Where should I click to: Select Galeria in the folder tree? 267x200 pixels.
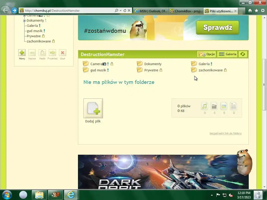click(32, 26)
